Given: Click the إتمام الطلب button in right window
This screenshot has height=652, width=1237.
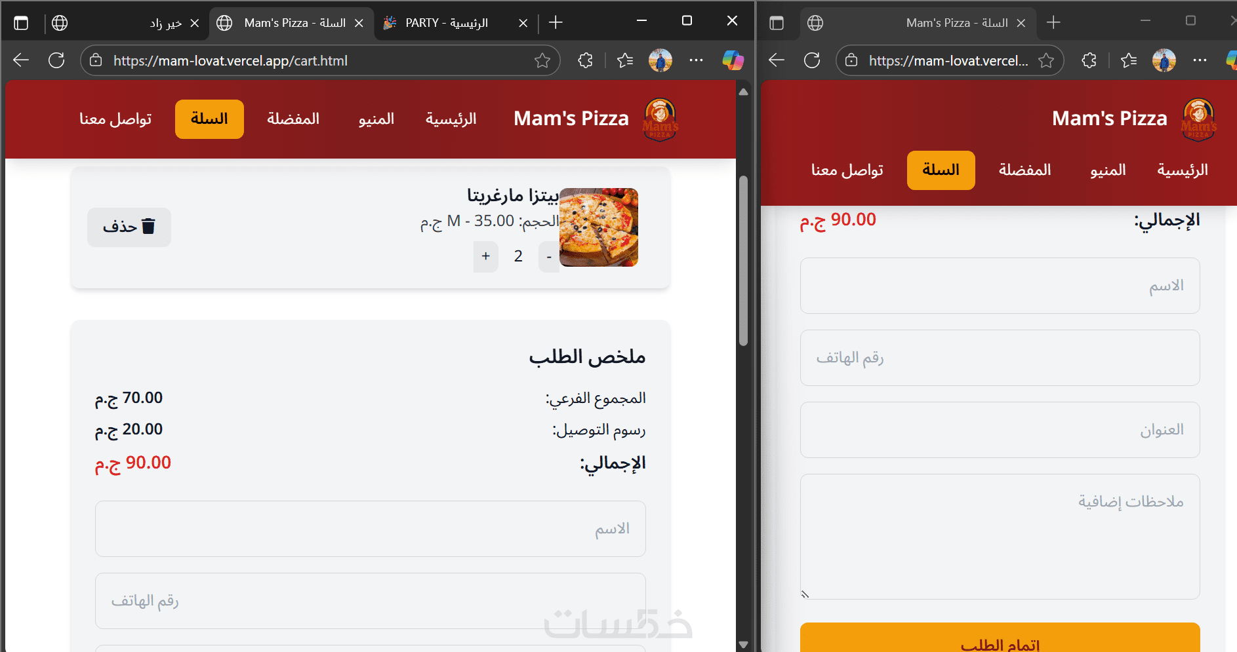Looking at the screenshot, I should tap(1000, 638).
